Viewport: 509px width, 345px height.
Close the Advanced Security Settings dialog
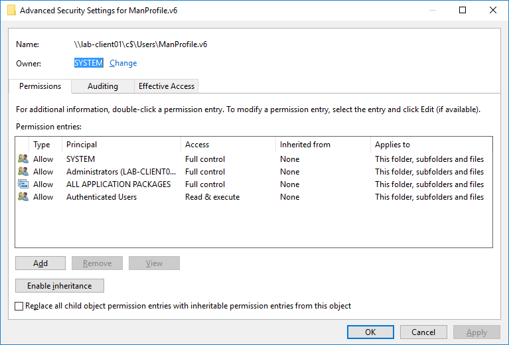(493, 10)
